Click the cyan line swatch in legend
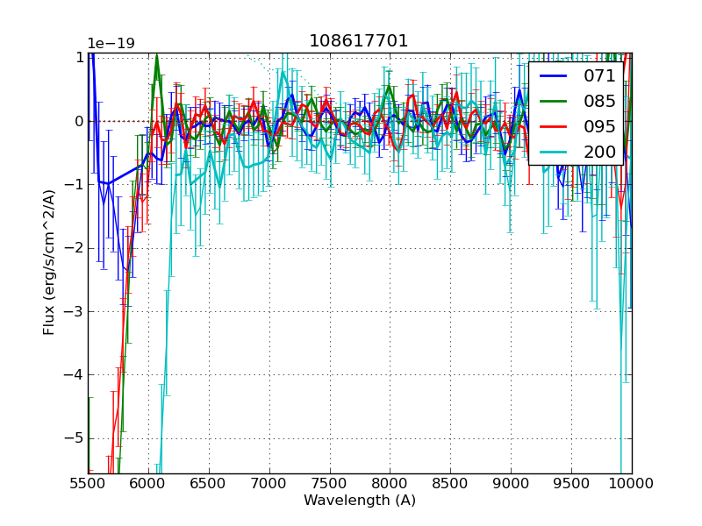Image resolution: width=702 pixels, height=526 pixels. 555,152
